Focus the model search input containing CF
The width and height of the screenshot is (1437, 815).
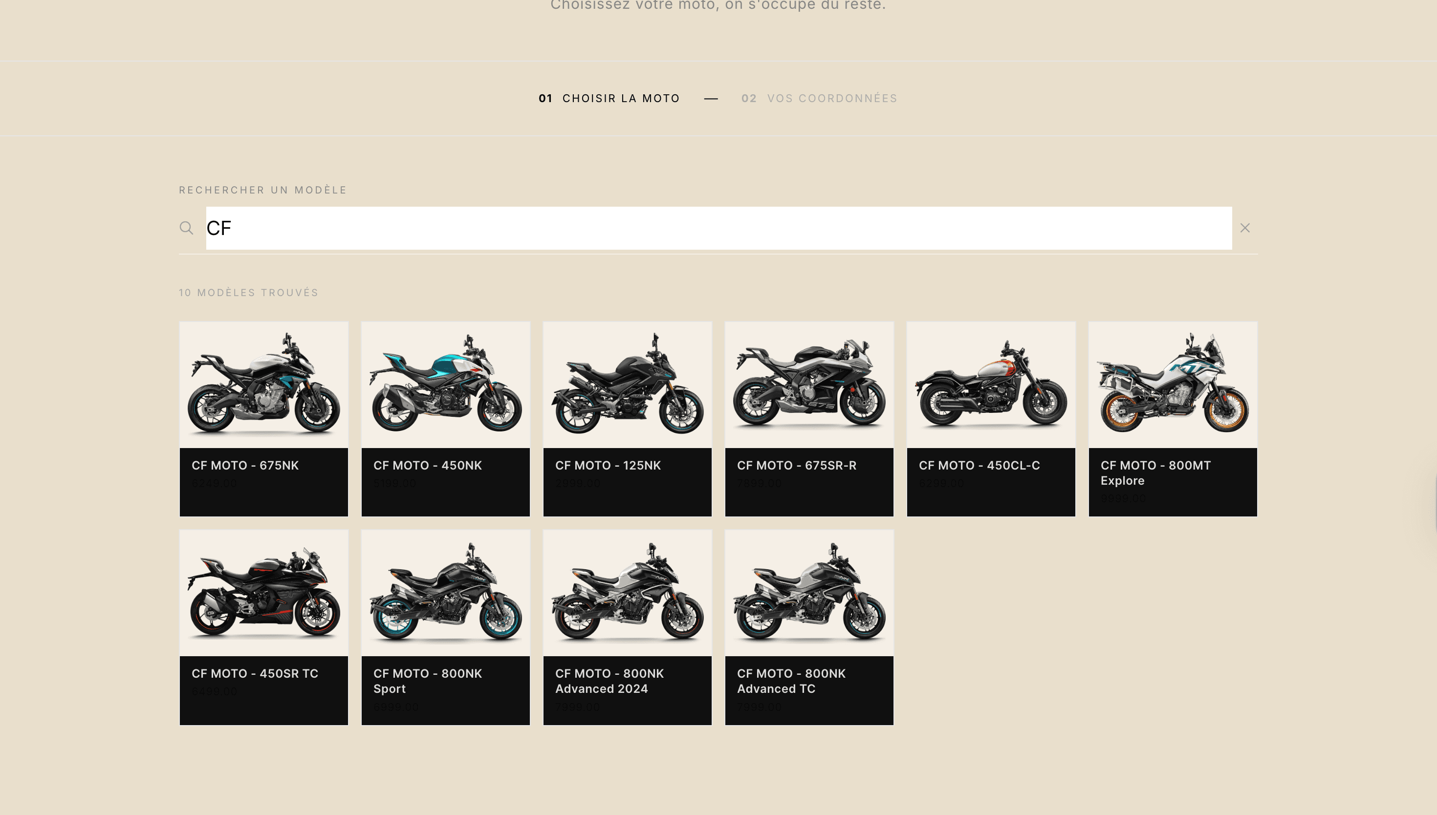[719, 228]
